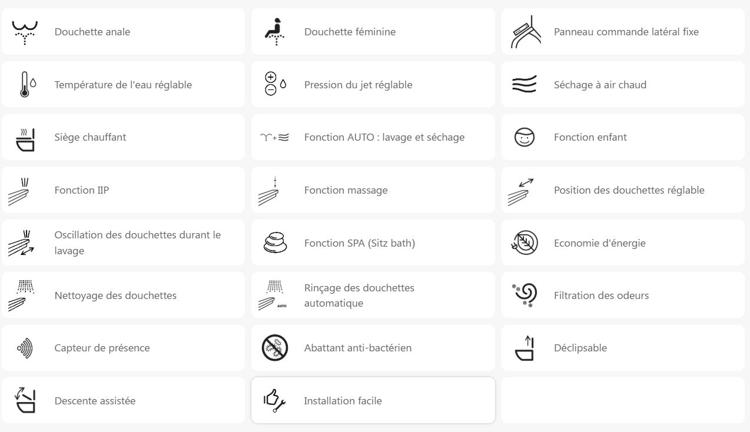Click the warm air drying waves icon
750x432 pixels.
(524, 85)
